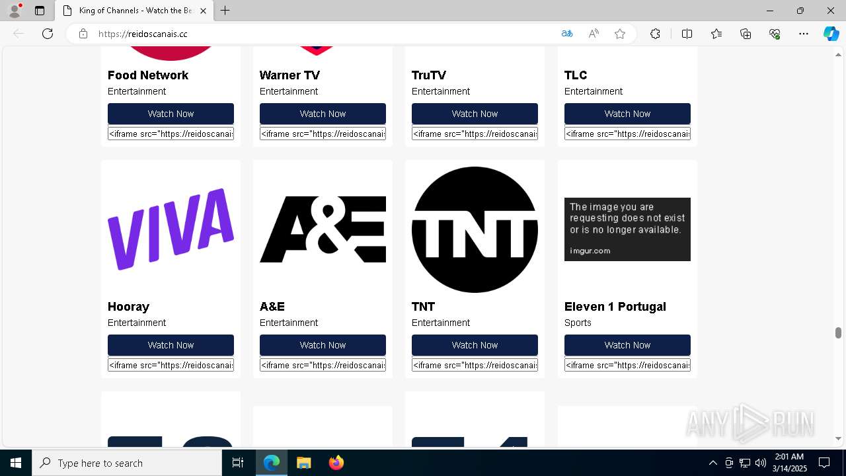Select Eleven 1 Portugal iframe field
This screenshot has width=846, height=476.
[x=627, y=365]
